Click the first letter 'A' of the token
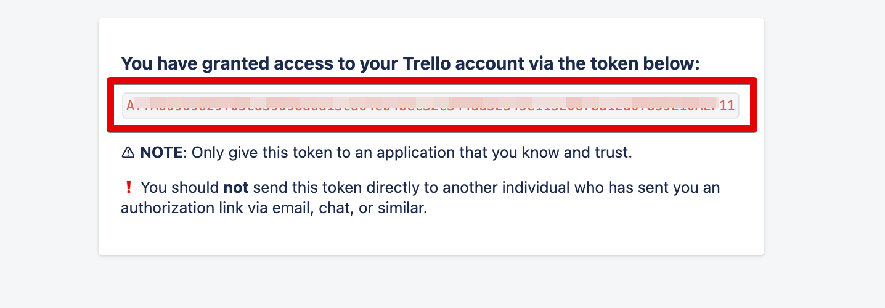The width and height of the screenshot is (885, 308). (129, 105)
